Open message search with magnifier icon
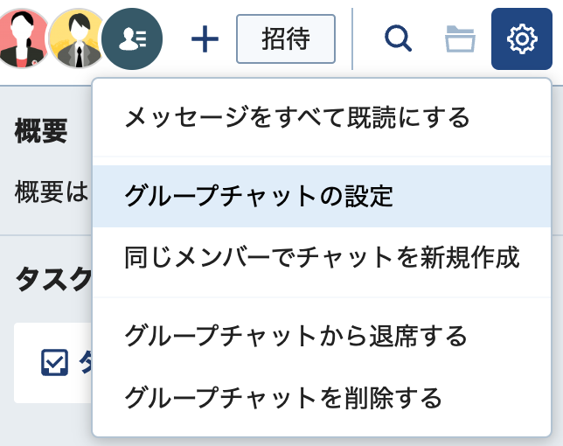Screen dimensions: 563x446 [398, 38]
